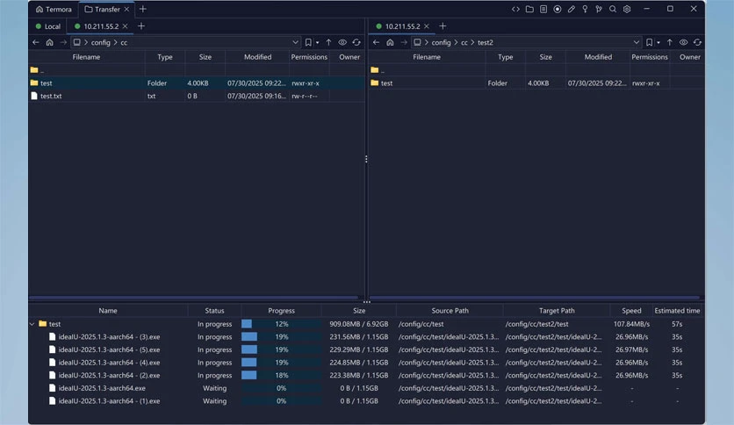Close the Transfer tab
Image resolution: width=734 pixels, height=425 pixels.
click(x=126, y=9)
